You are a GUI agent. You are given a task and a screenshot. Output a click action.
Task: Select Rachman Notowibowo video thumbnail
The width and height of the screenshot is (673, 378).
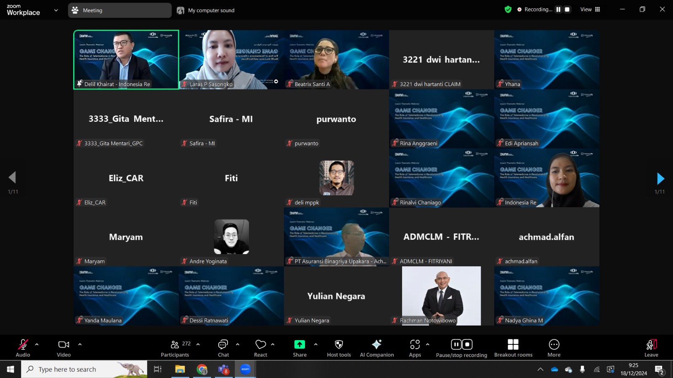click(x=442, y=296)
